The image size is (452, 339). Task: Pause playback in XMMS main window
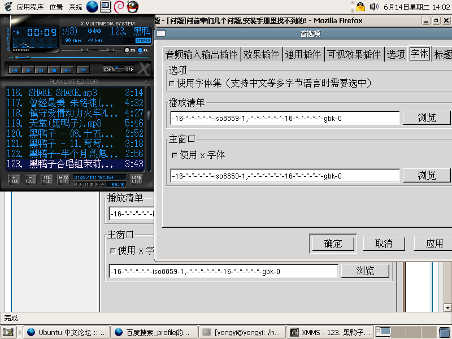[x=41, y=69]
